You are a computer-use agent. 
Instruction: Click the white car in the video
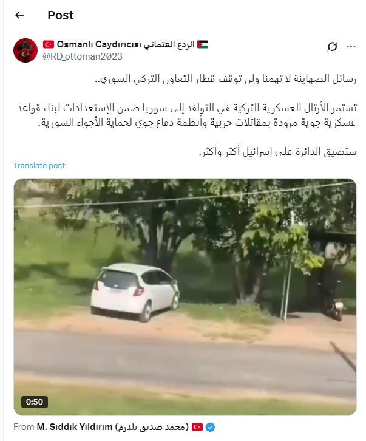click(x=135, y=292)
